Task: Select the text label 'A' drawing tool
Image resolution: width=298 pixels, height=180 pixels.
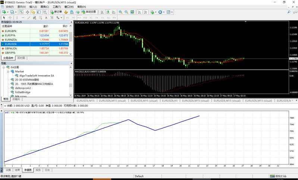Action: [47, 18]
